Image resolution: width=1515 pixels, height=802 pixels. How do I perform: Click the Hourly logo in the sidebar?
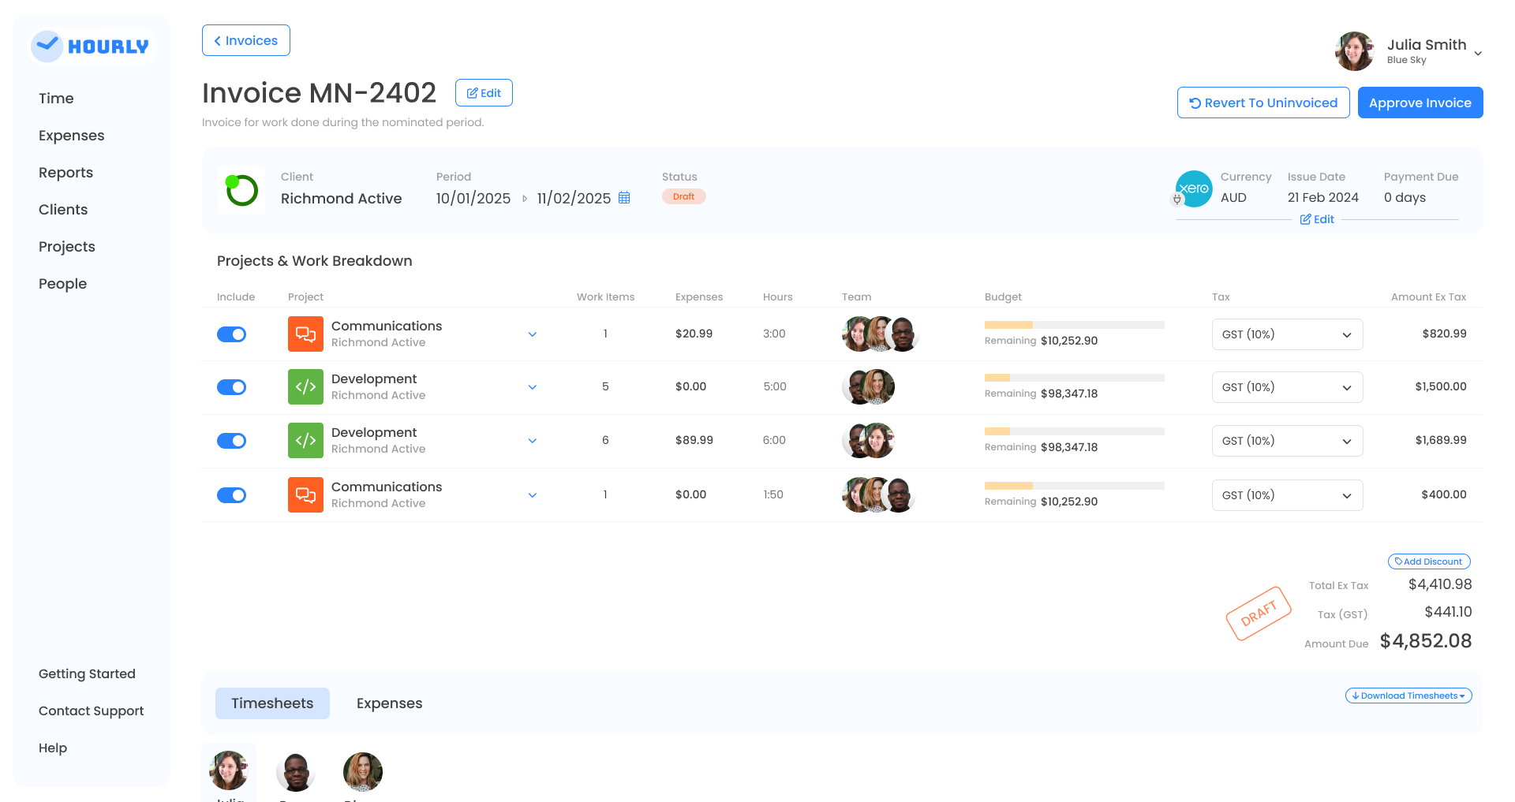pos(91,47)
